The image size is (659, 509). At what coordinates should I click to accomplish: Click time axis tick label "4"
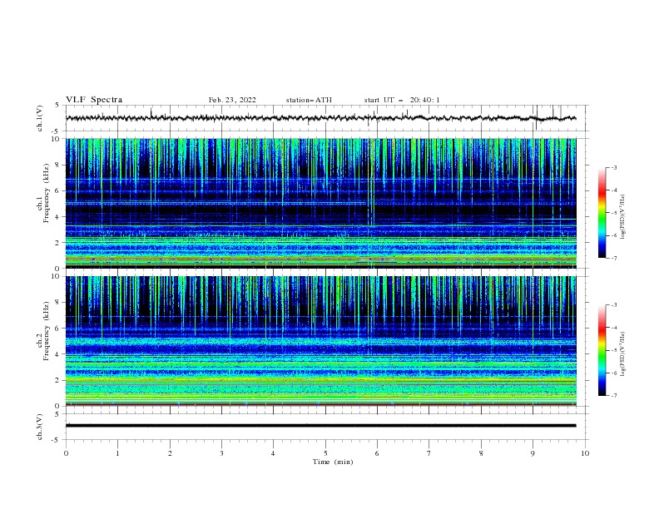(273, 453)
